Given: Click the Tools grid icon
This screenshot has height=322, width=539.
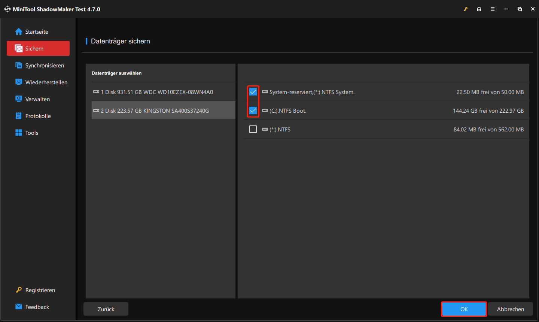Looking at the screenshot, I should [x=19, y=133].
